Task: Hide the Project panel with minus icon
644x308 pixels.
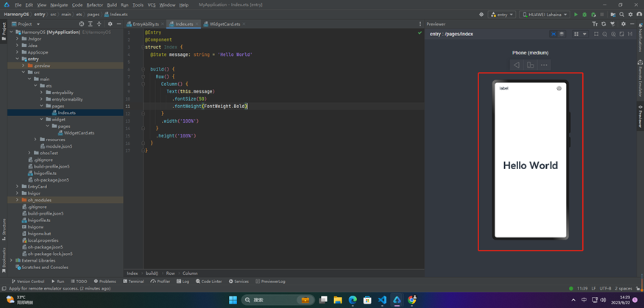Action: click(118, 24)
